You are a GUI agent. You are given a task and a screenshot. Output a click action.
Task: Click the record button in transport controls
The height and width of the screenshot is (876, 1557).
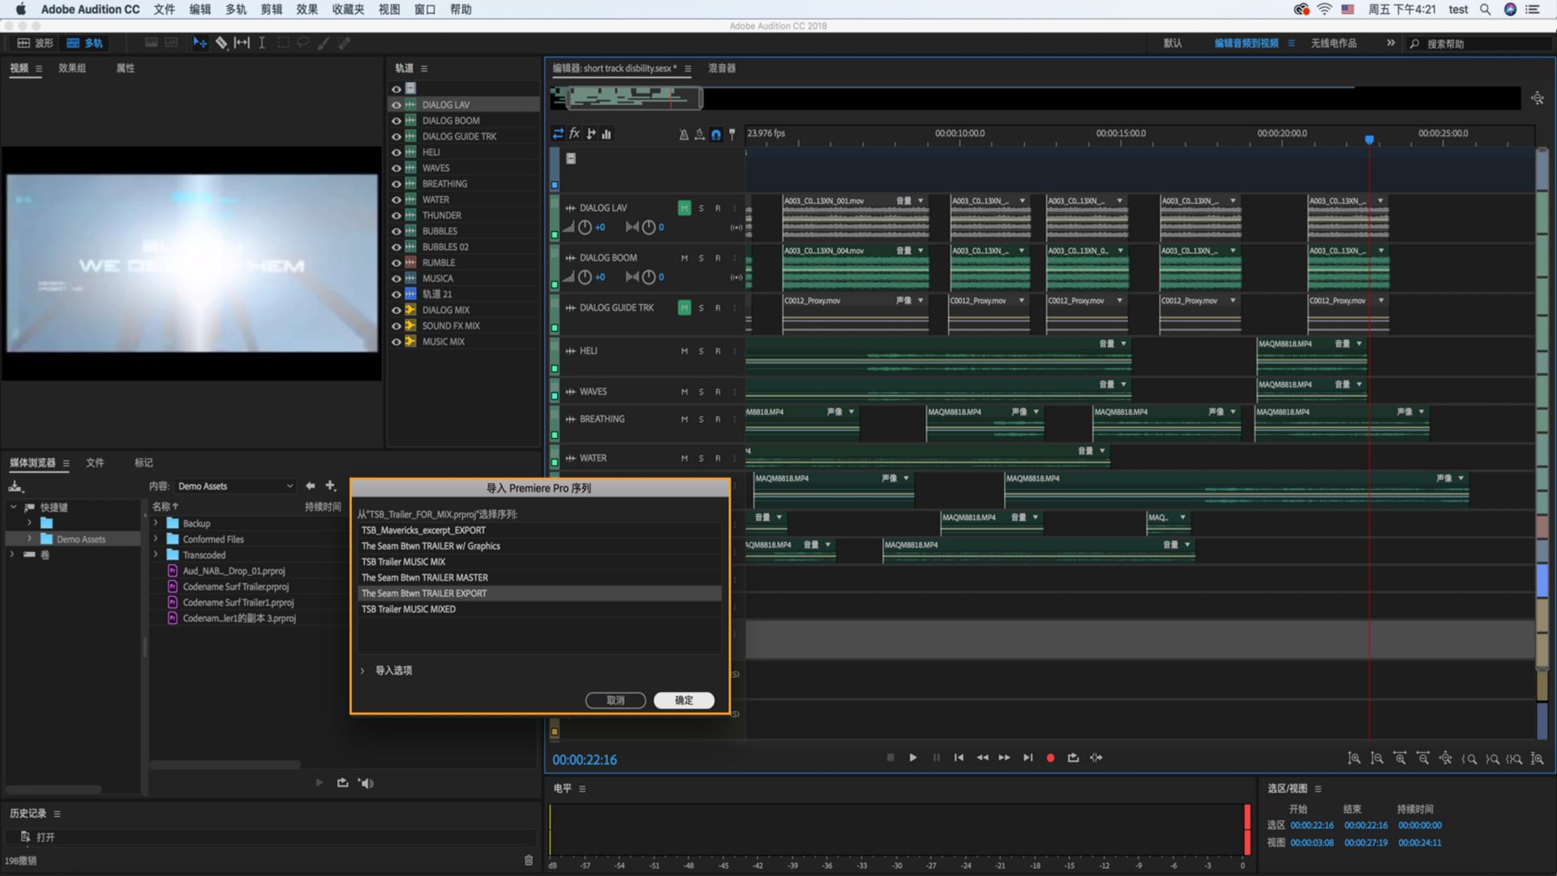coord(1049,757)
